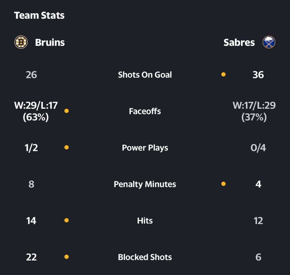Click yellow dot beside Bruins hits
The image size is (290, 275).
[x=67, y=220]
